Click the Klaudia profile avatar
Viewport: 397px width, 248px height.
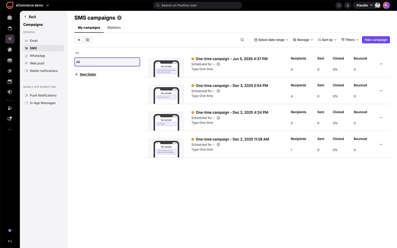click(x=377, y=5)
